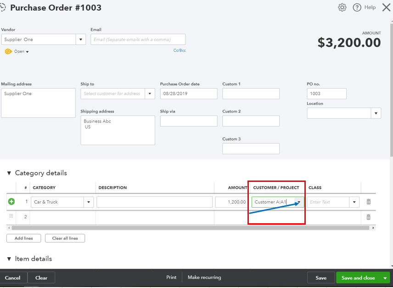Click the table scrollbar right arrow
This screenshot has width=393, height=288.
[373, 228]
